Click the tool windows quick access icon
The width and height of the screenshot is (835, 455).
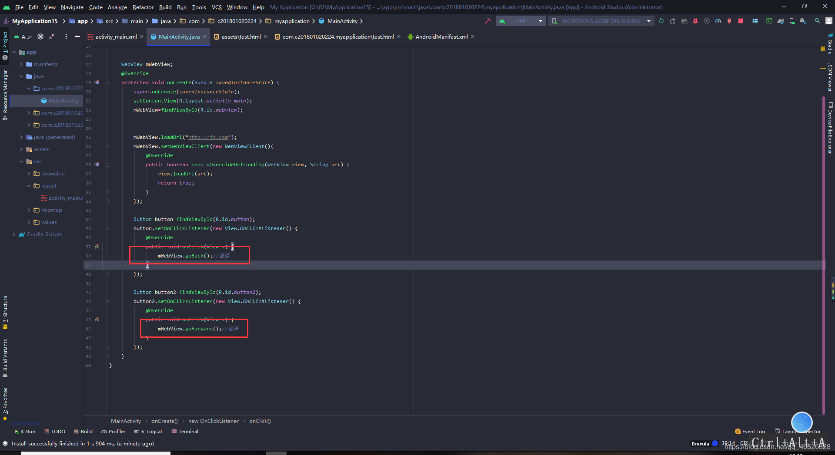tap(5, 443)
